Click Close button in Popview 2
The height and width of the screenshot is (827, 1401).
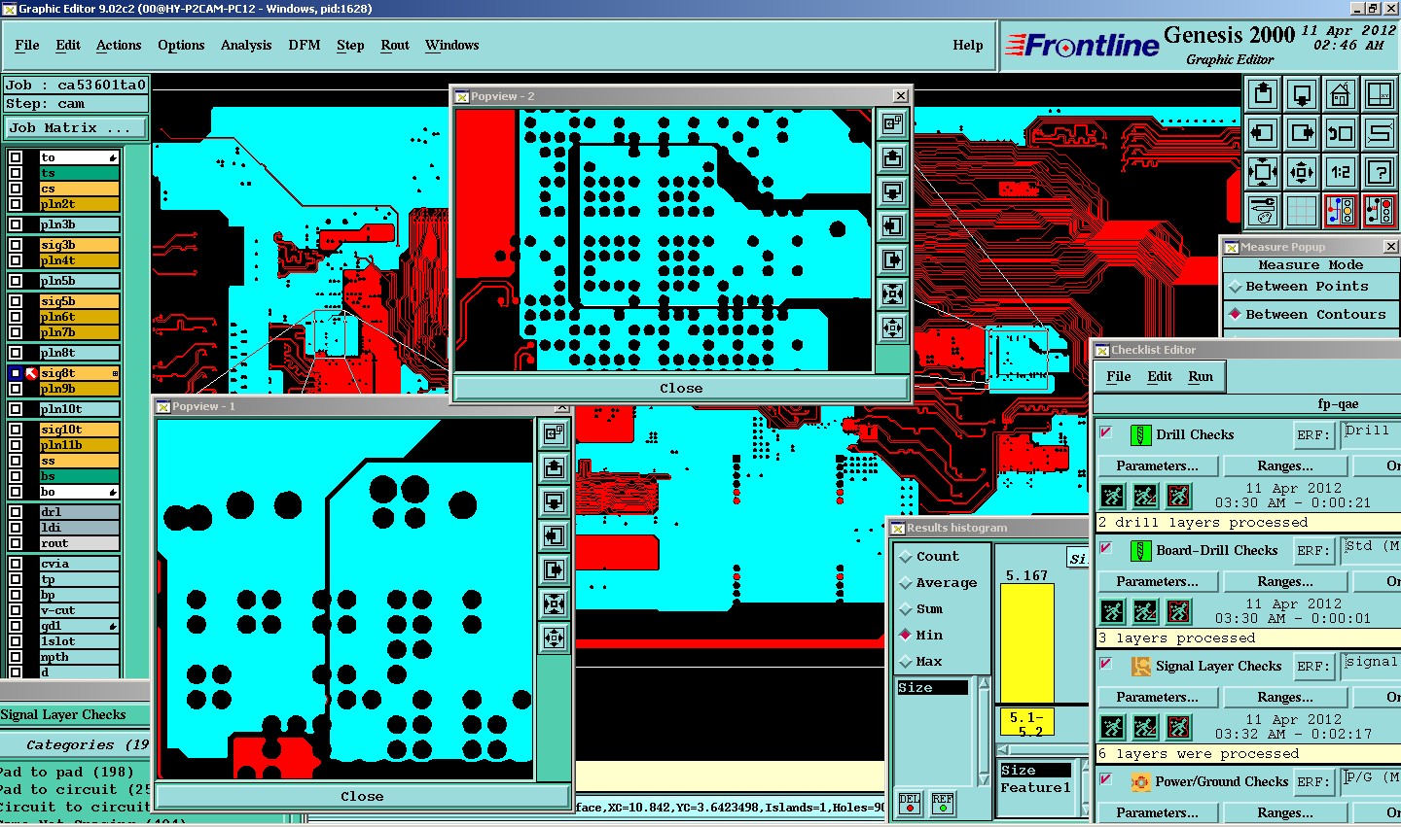point(681,388)
